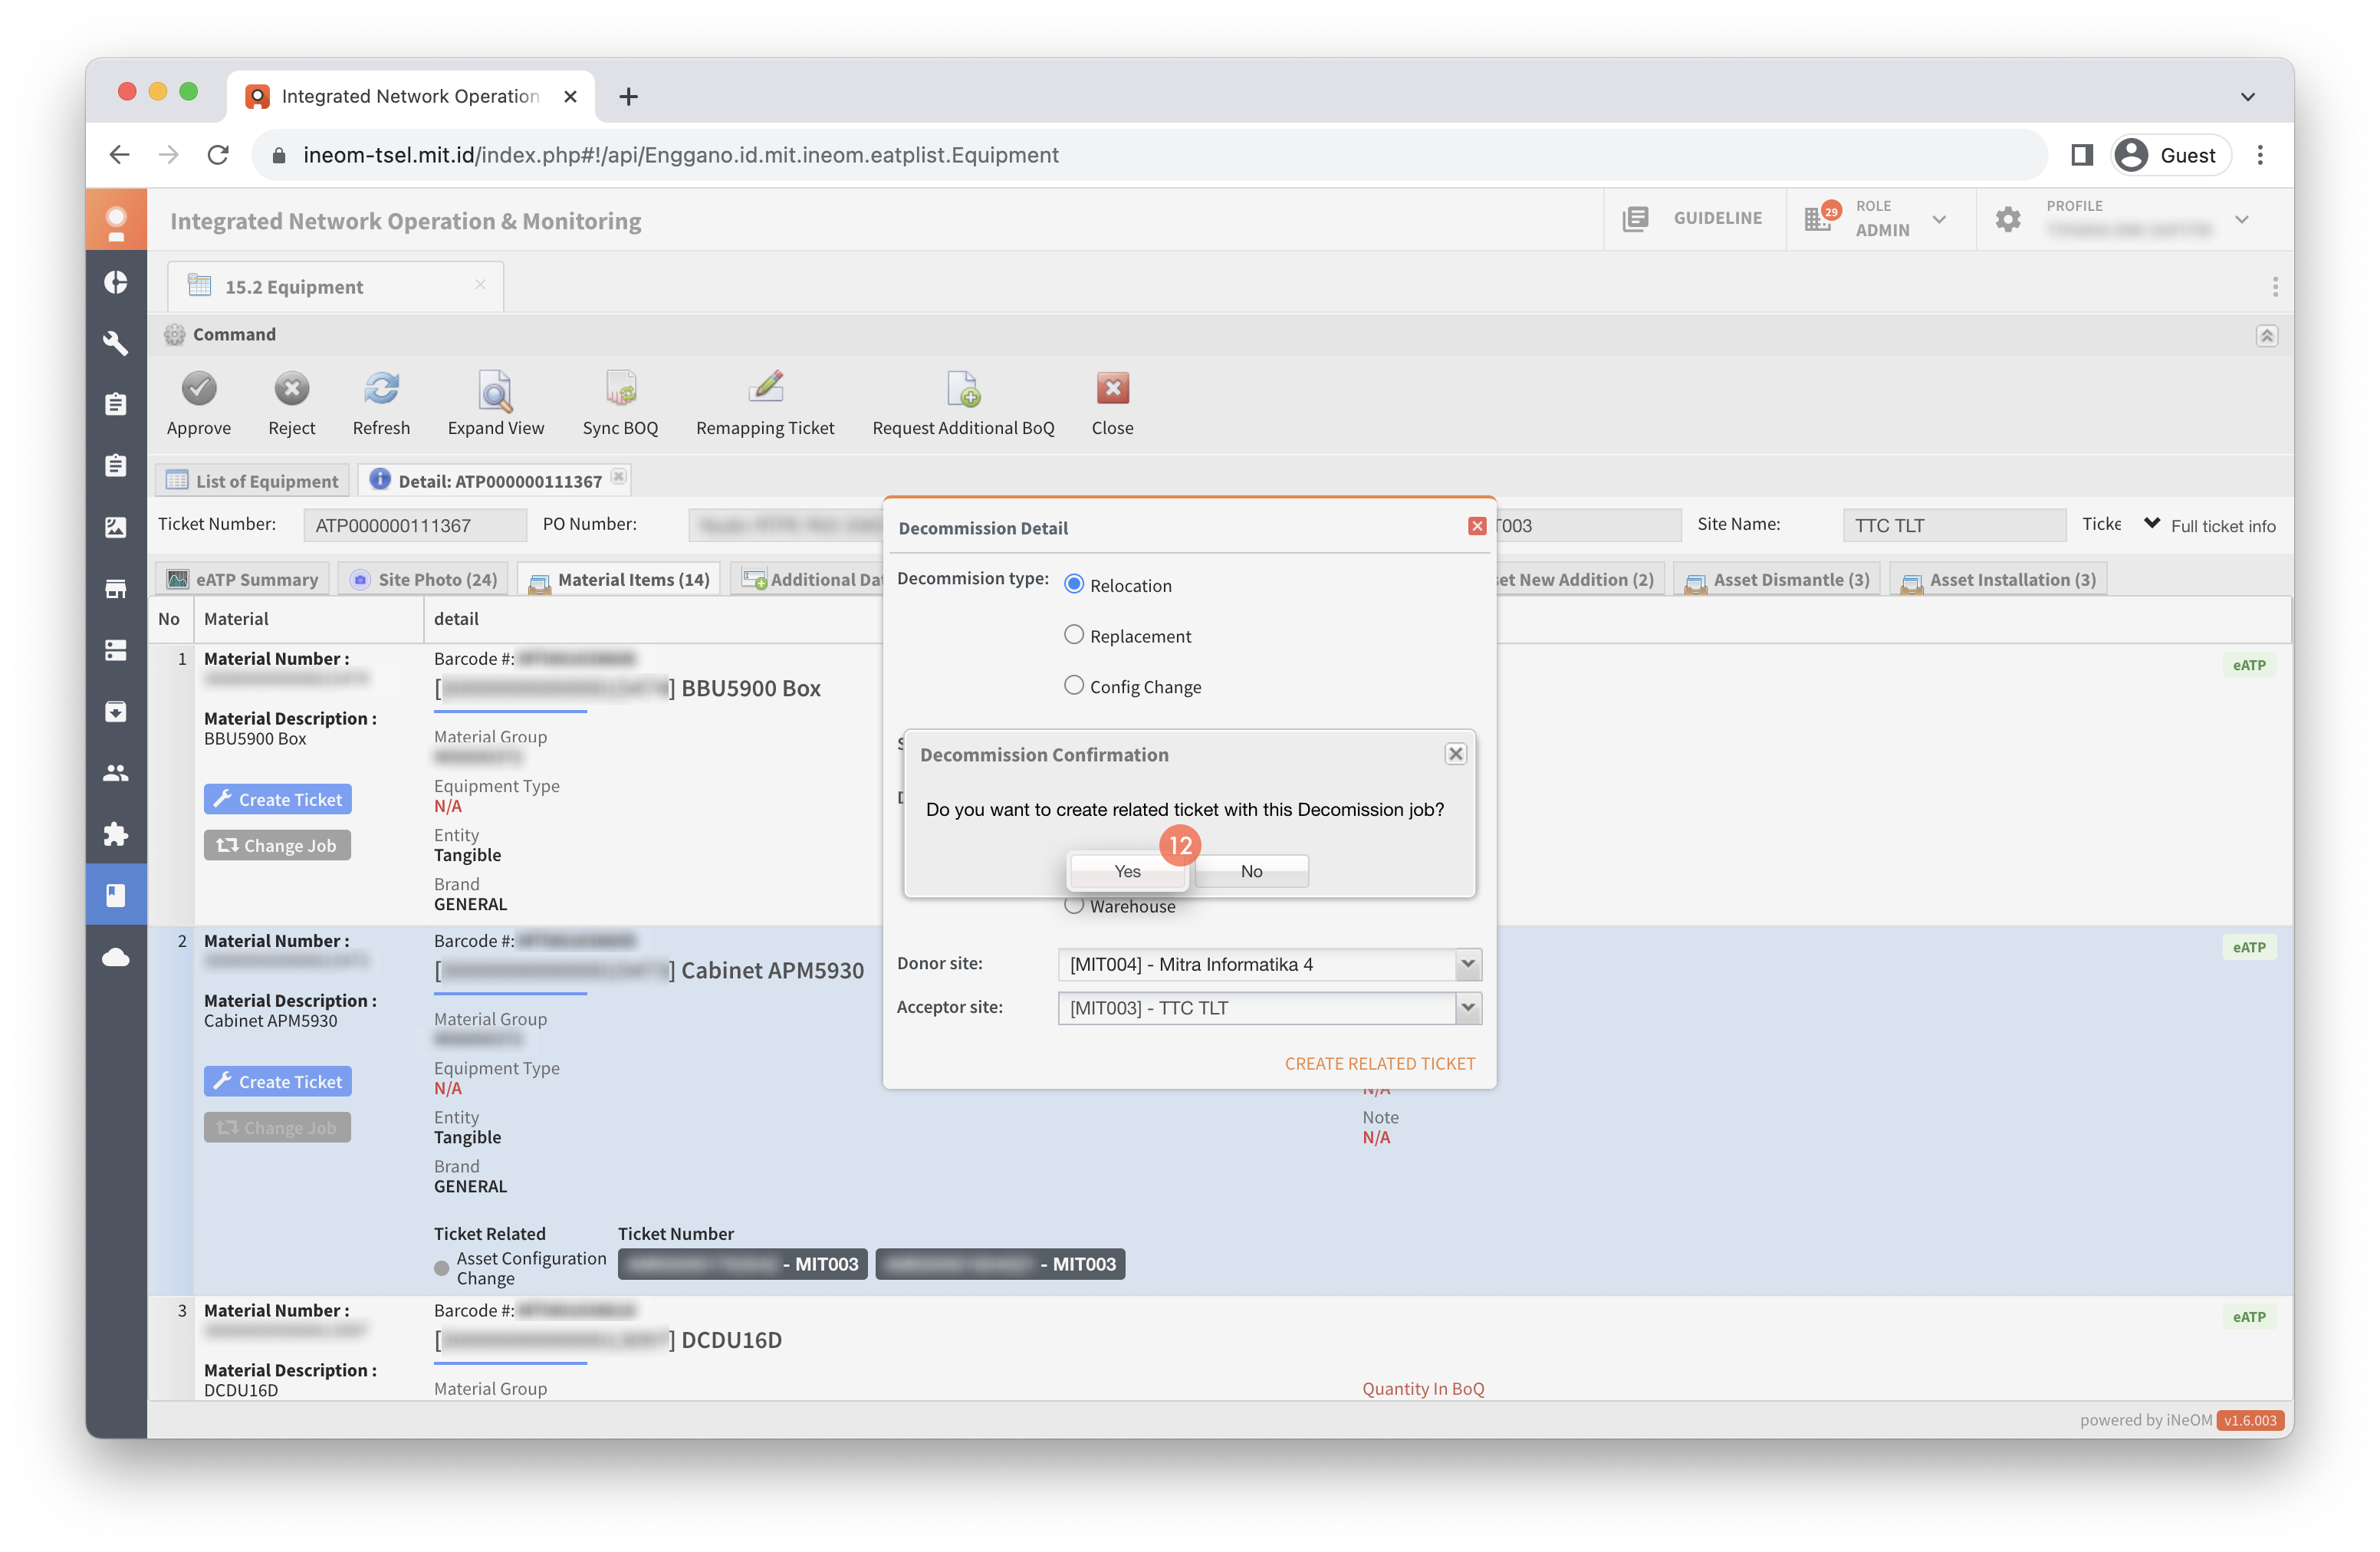The image size is (2380, 1552).
Task: Open the tab overflow three-dot menu
Action: 2275,287
